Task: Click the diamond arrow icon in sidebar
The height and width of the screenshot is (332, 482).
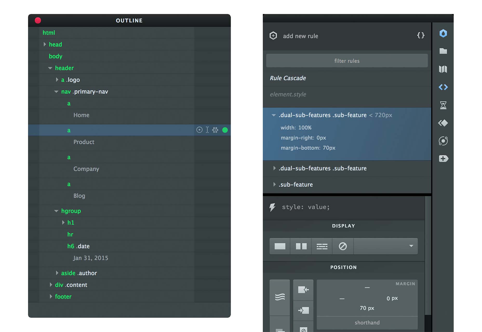Action: [443, 123]
